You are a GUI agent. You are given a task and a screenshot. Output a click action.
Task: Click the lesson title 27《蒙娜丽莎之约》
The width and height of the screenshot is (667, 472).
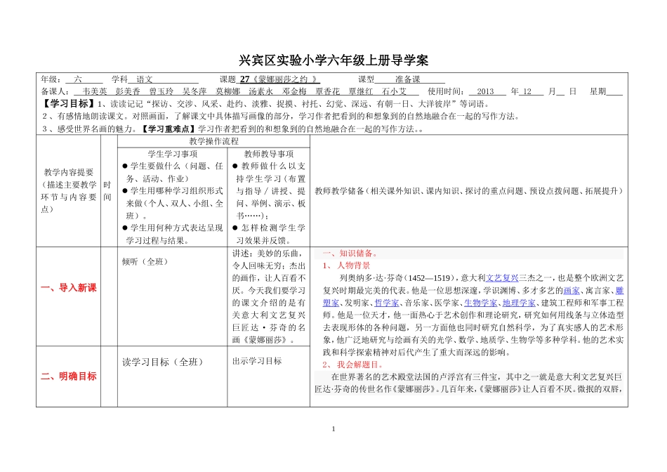[x=279, y=79]
